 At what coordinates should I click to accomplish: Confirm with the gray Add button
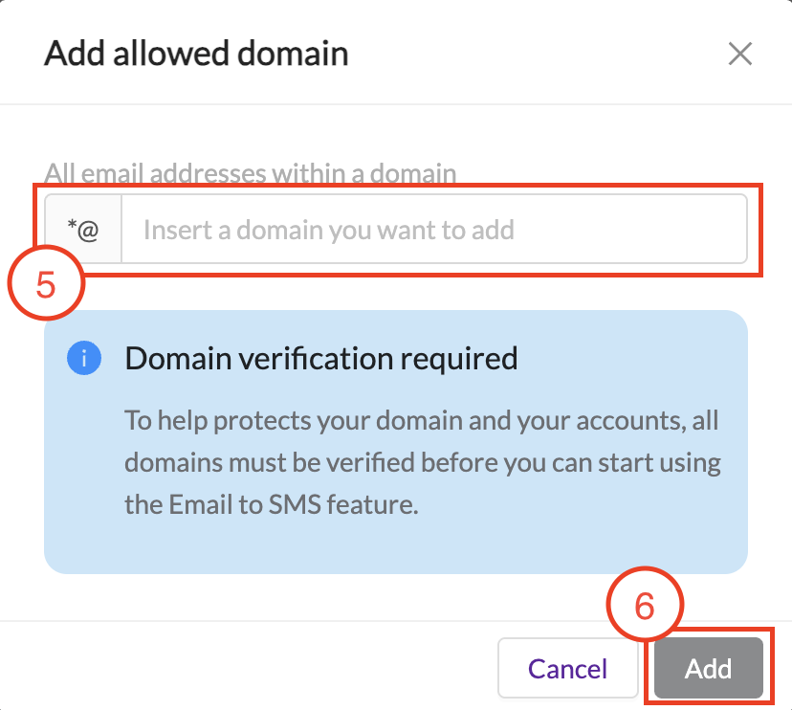(x=708, y=668)
